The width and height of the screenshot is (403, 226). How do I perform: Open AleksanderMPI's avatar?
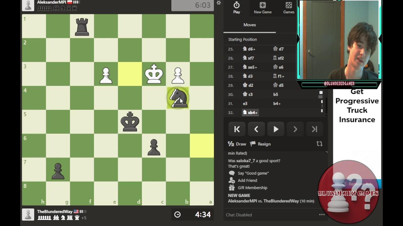(28, 5)
